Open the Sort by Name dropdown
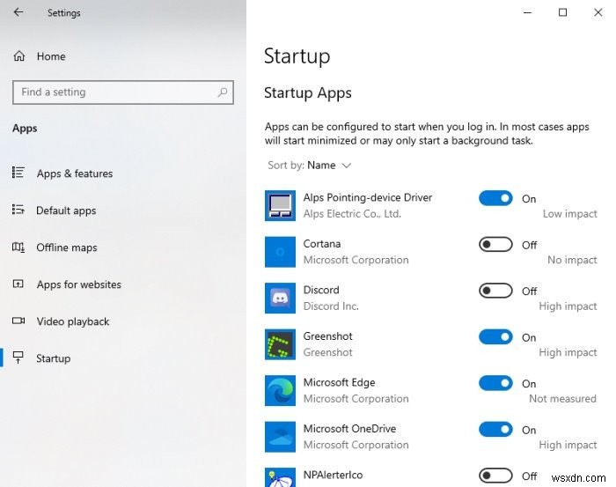Image resolution: width=616 pixels, height=487 pixels. [309, 165]
